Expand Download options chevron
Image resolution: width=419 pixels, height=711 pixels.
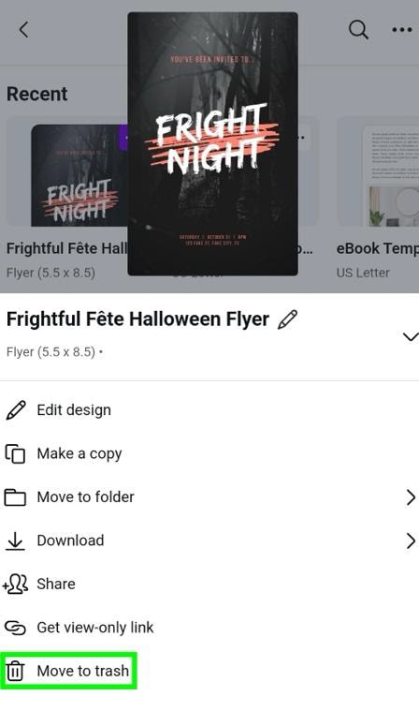[411, 541]
